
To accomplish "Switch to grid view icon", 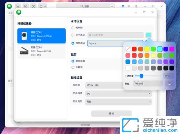I will tap(123, 6).
